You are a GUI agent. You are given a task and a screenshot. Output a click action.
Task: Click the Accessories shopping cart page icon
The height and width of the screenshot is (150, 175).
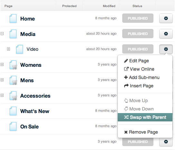click(13, 96)
